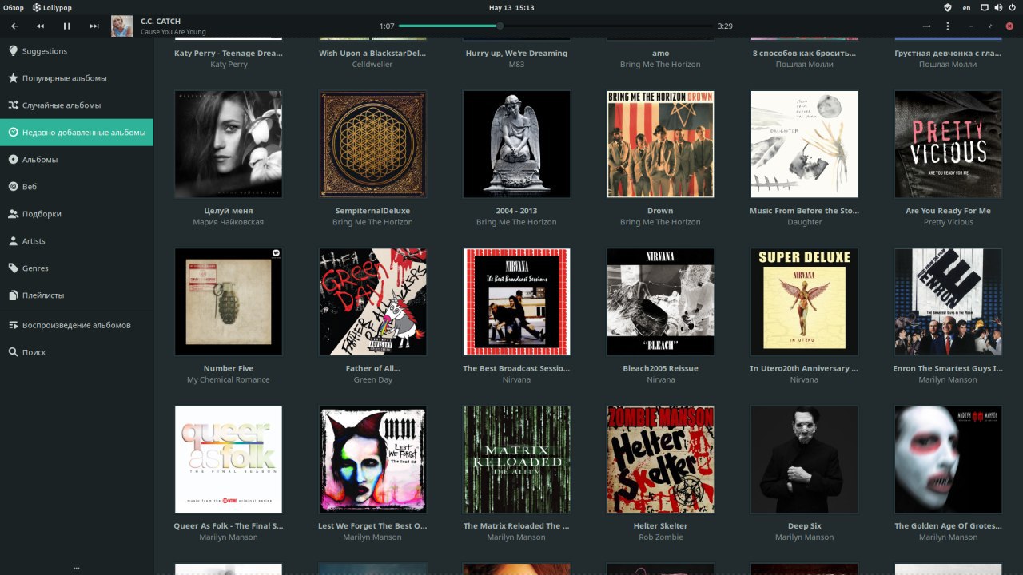1023x575 pixels.
Task: Select Популярные альбомы in the sidebar
Action: tap(64, 78)
